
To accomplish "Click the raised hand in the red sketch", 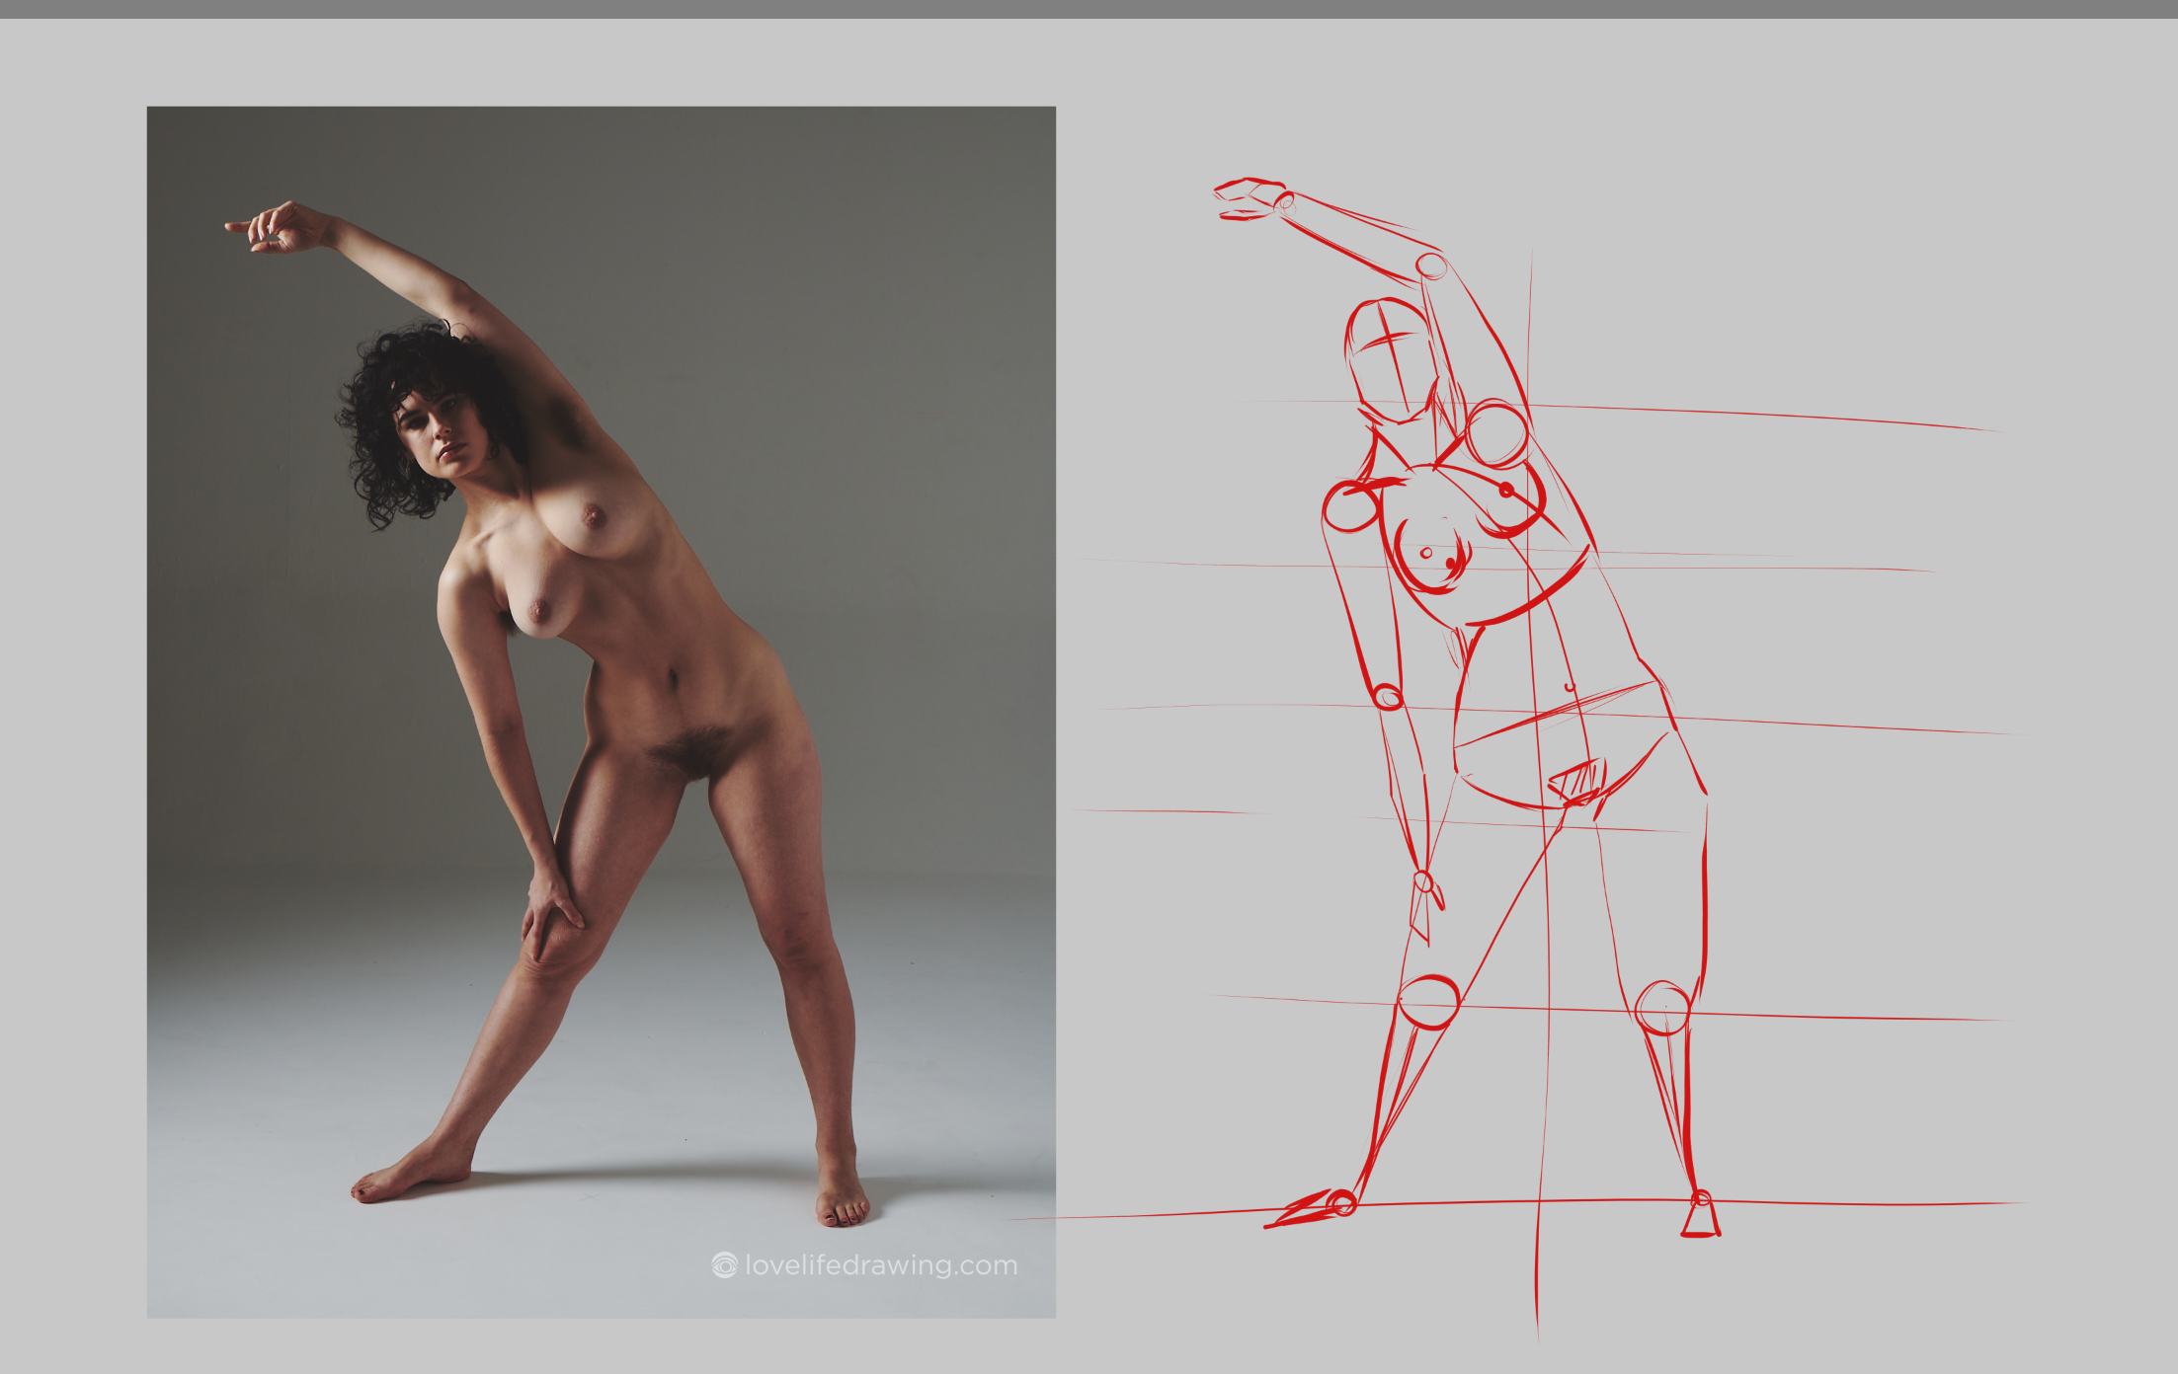I will click(1249, 197).
